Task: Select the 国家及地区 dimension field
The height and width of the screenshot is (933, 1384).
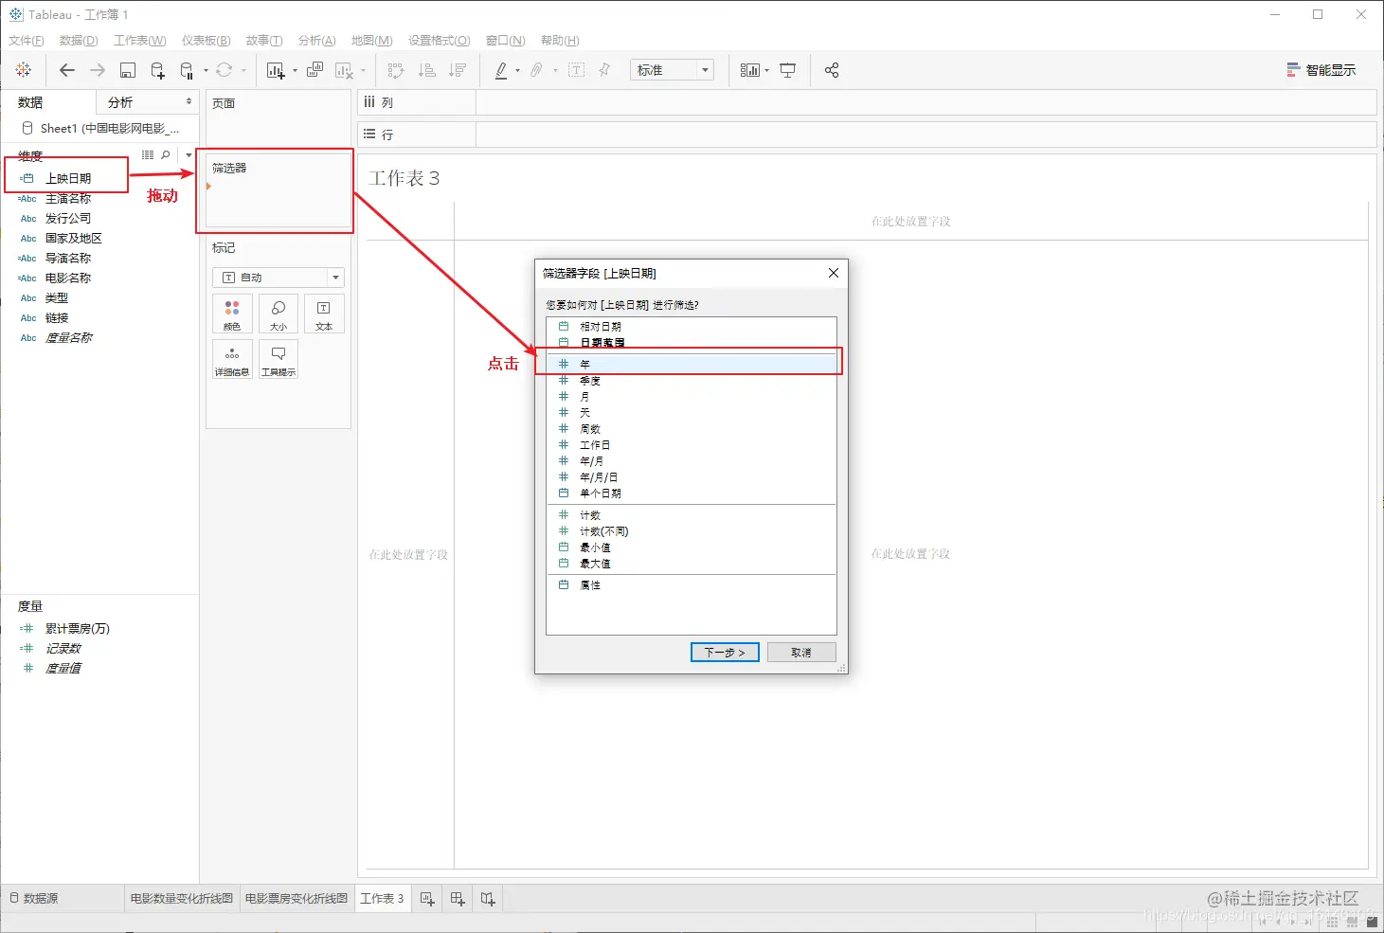Action: [x=74, y=238]
